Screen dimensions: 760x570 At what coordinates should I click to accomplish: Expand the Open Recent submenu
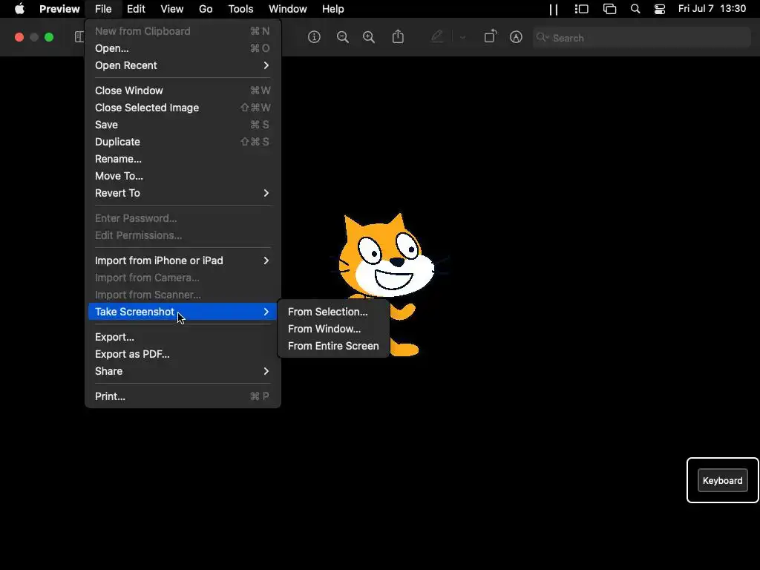pyautogui.click(x=183, y=65)
